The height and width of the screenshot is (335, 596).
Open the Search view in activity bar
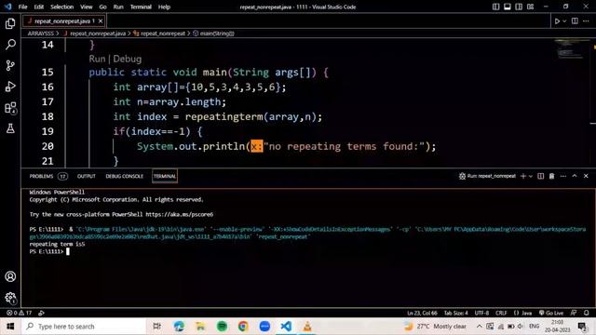(x=10, y=45)
